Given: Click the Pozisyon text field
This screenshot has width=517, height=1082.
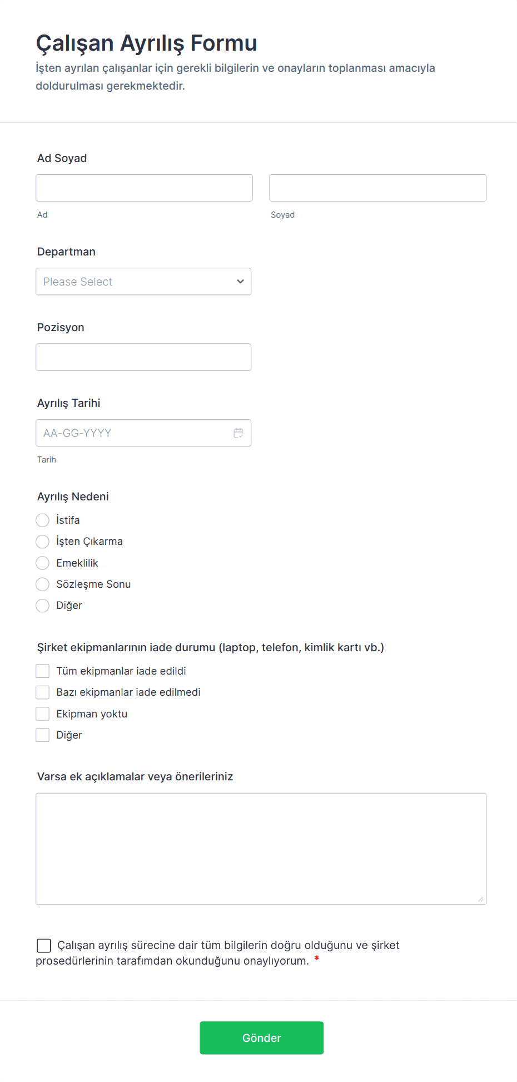Looking at the screenshot, I should (143, 357).
